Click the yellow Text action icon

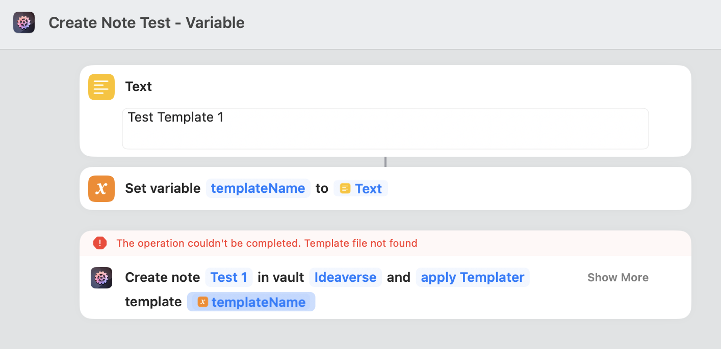101,87
